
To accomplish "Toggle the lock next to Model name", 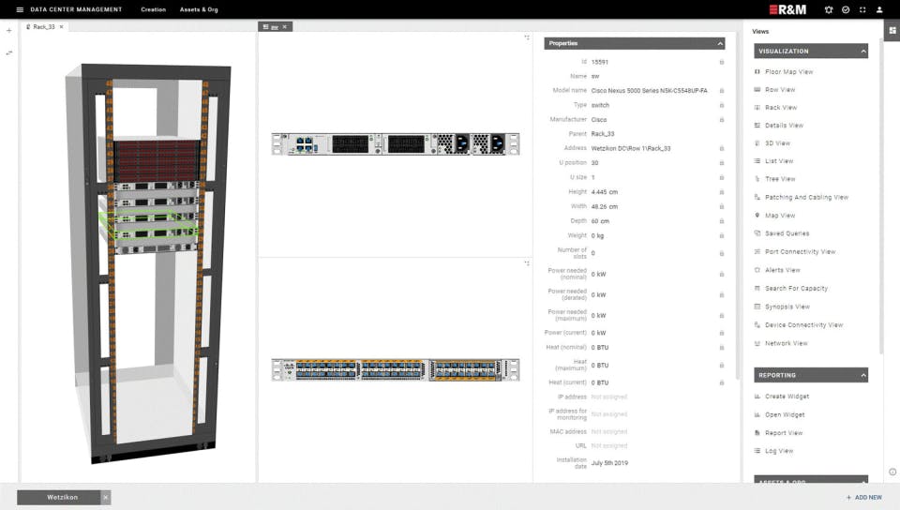I will click(x=722, y=91).
